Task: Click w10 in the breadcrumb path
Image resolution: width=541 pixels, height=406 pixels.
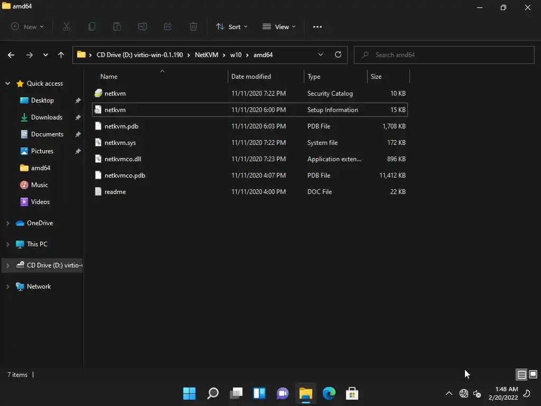Action: [x=236, y=55]
